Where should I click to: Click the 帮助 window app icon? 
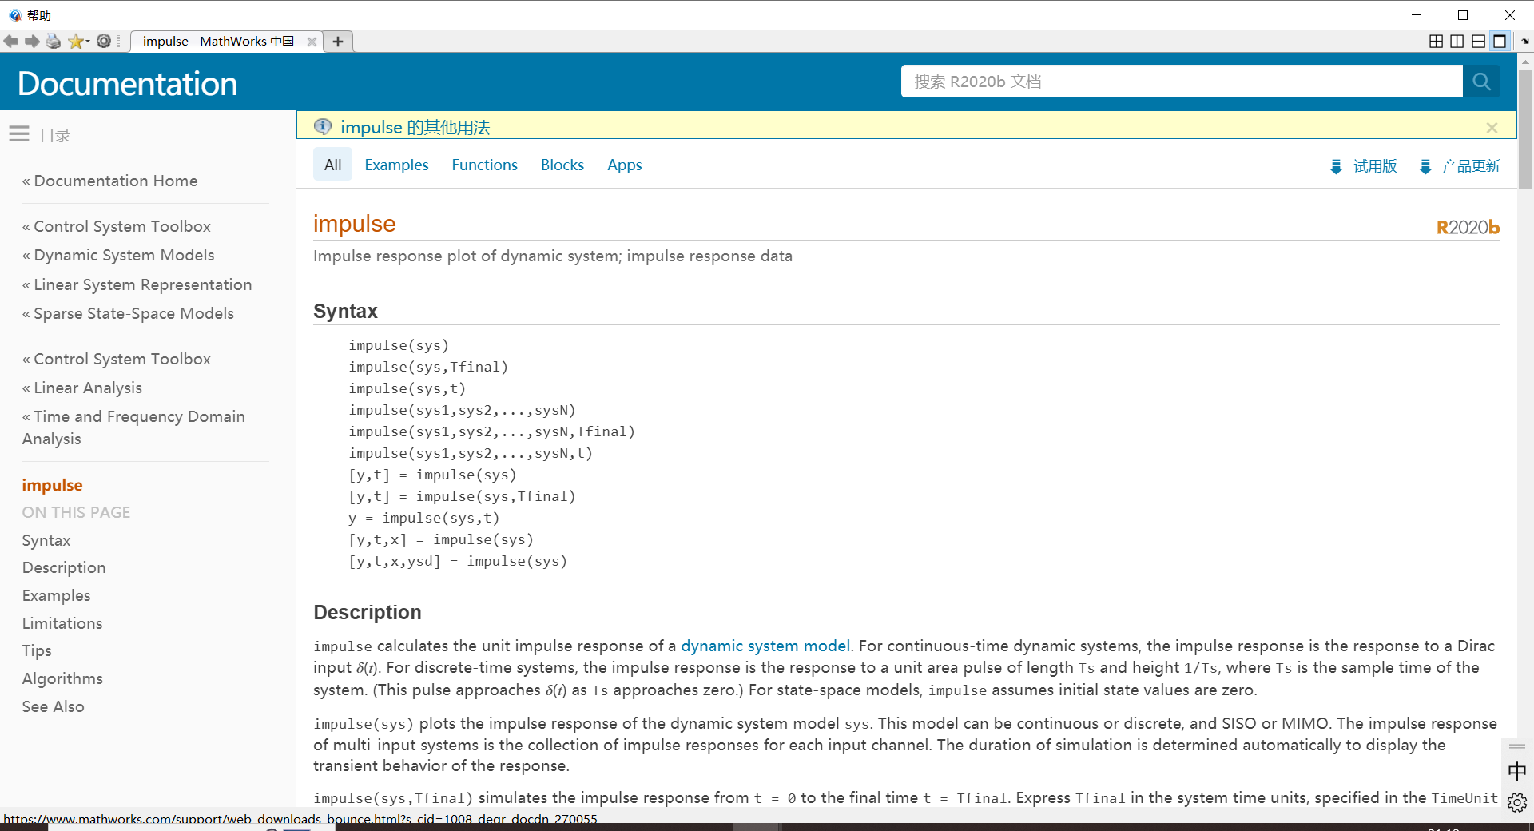(x=15, y=15)
